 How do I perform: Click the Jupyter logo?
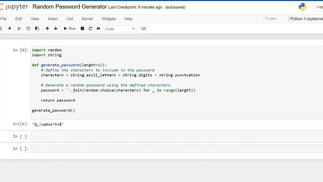pos(14,7)
